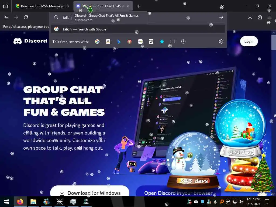Click the Login button
The width and height of the screenshot is (276, 207).
pyautogui.click(x=249, y=41)
